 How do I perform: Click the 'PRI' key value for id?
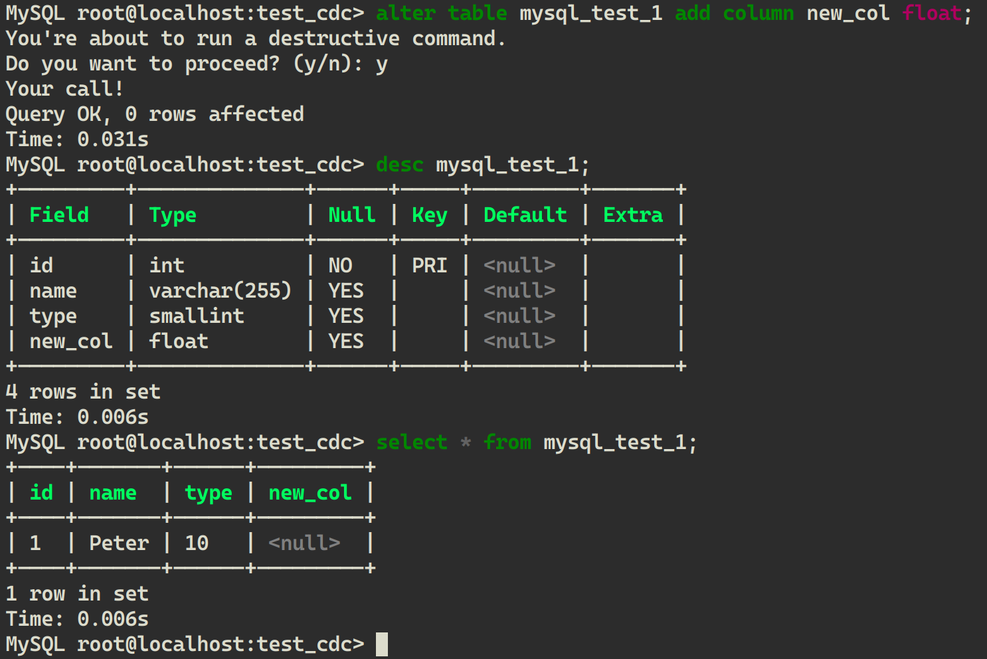pos(430,266)
